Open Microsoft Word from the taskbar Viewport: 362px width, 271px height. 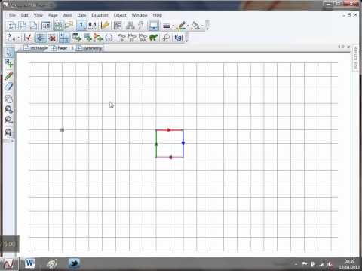[x=29, y=263]
